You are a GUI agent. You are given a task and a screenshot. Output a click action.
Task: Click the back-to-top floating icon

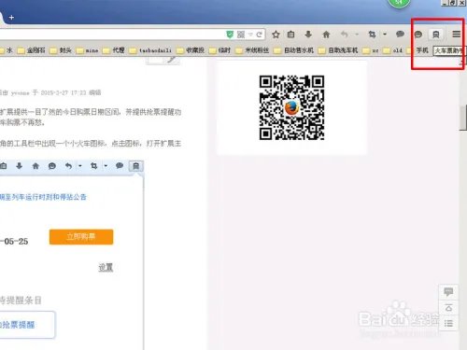pyautogui.click(x=448, y=308)
